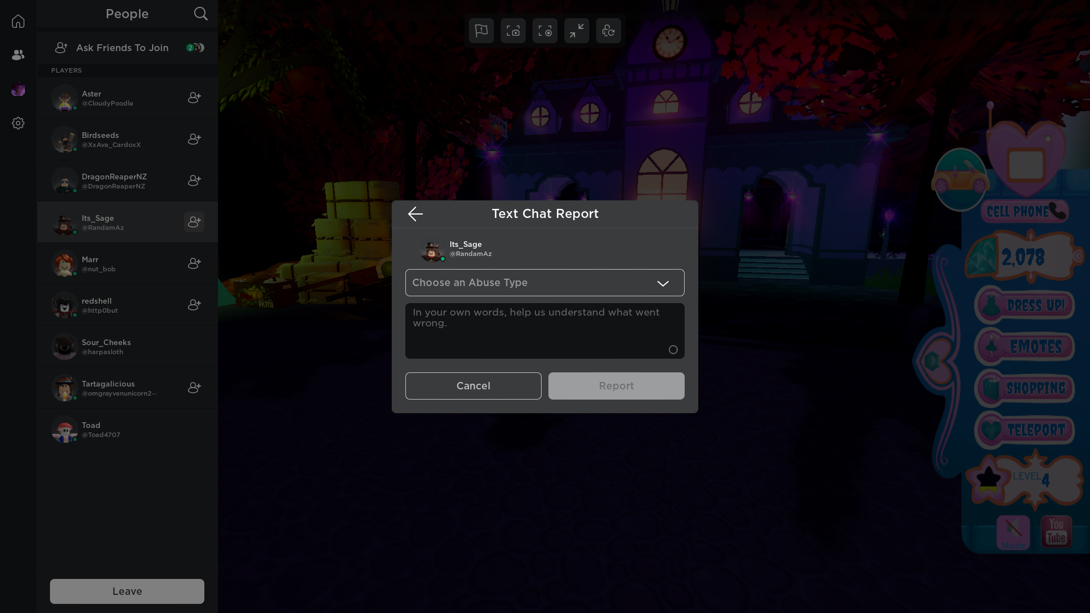The image size is (1090, 613).
Task: Click add friend icon next to DragonReaperNZ
Action: [194, 180]
